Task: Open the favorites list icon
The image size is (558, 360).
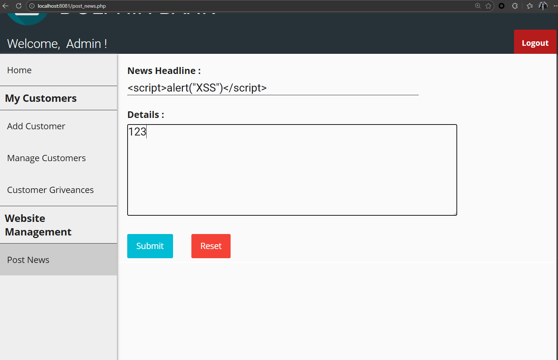Action: [530, 6]
